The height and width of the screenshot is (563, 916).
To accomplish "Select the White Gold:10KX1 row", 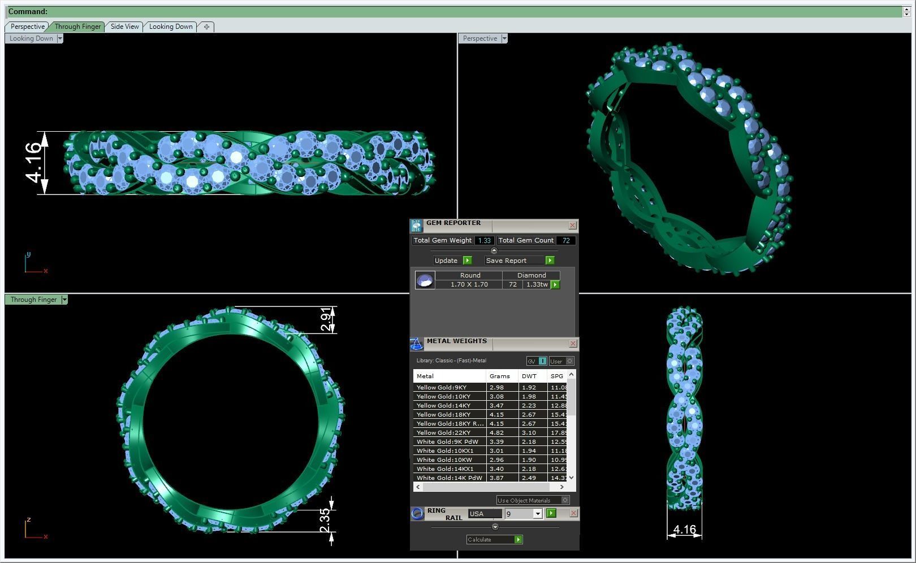I will [490, 451].
